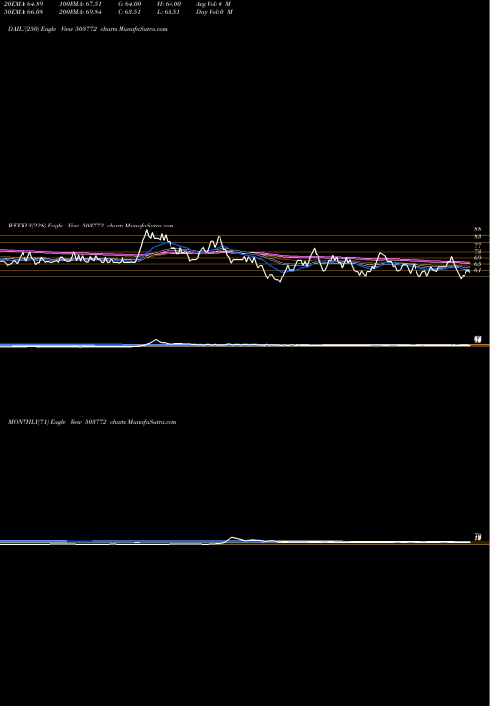
Task: Click the 65 price axis label
Action: [x=478, y=264]
